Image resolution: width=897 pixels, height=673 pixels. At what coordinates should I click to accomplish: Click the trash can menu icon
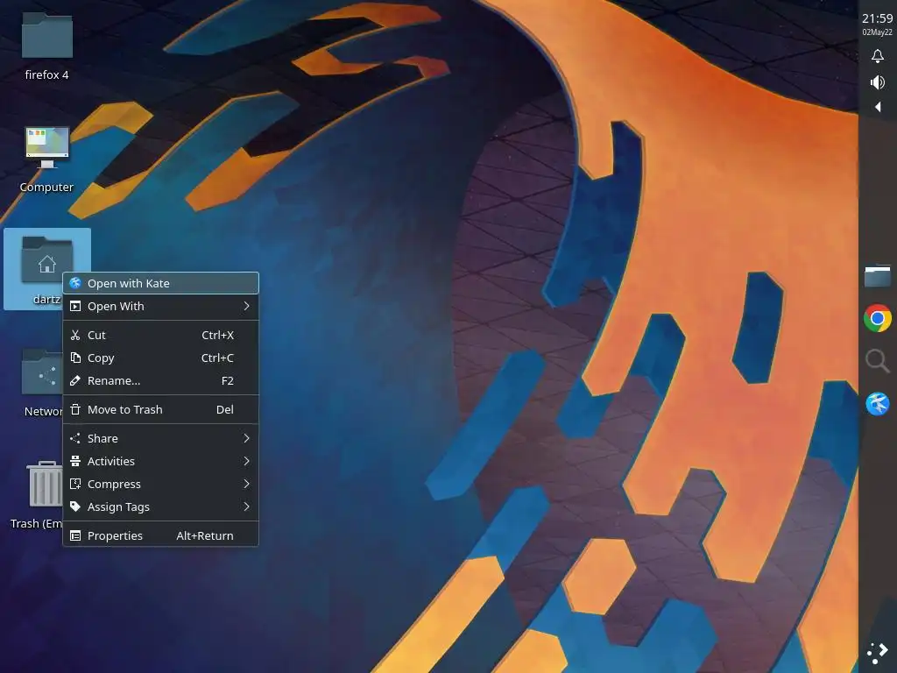click(75, 409)
